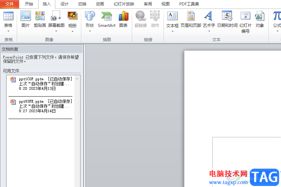The width and height of the screenshot is (281, 187).
Task: Click the 超链接 hyperlink icon
Action: [141, 16]
